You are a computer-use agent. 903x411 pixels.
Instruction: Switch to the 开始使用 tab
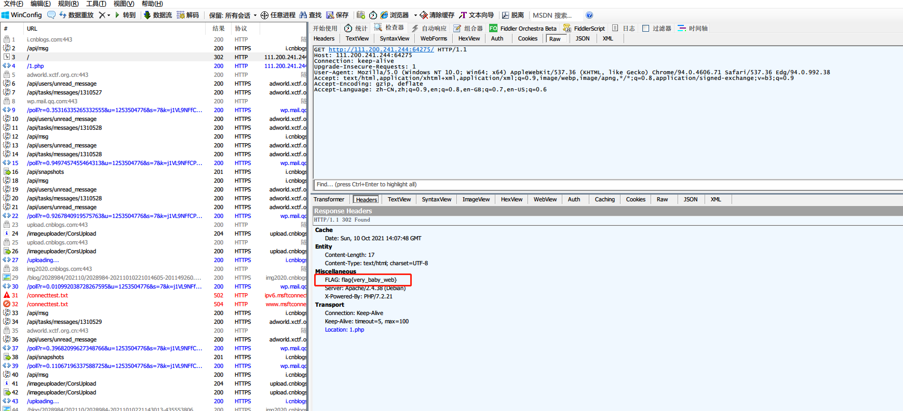pos(325,28)
